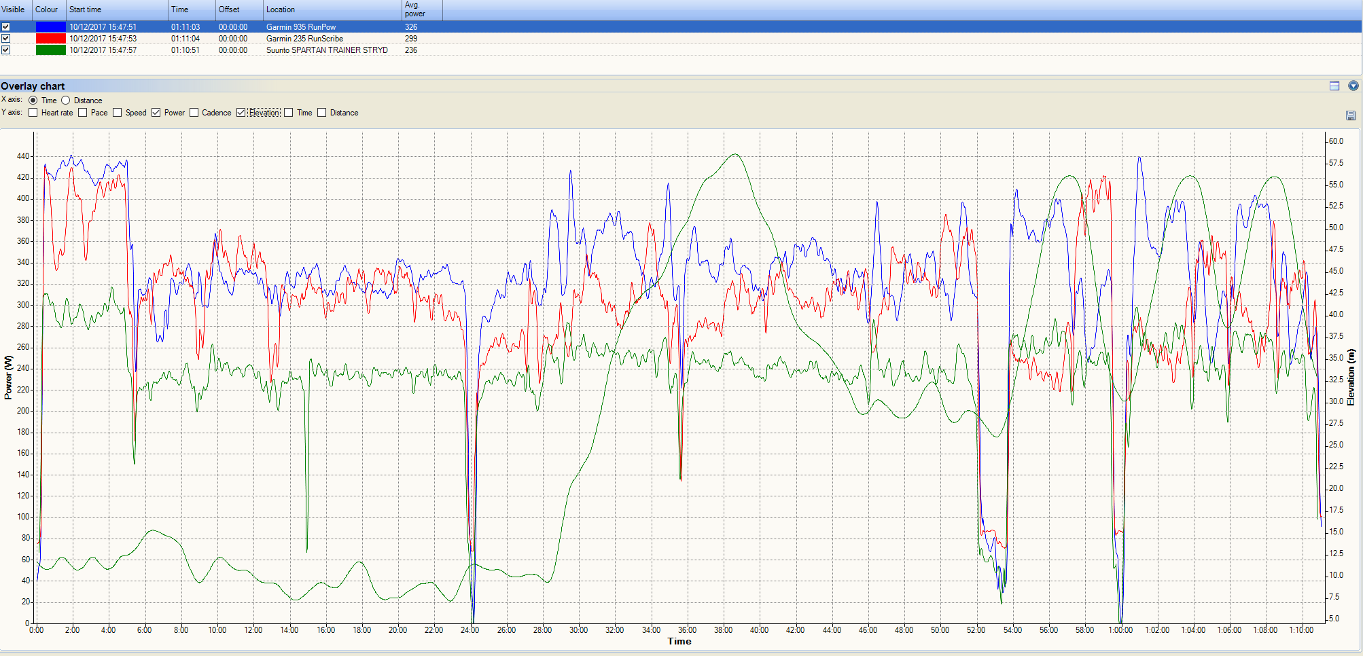Click the 01:11:04 time cell
Viewport: 1363px width, 656px height.
pyautogui.click(x=185, y=39)
